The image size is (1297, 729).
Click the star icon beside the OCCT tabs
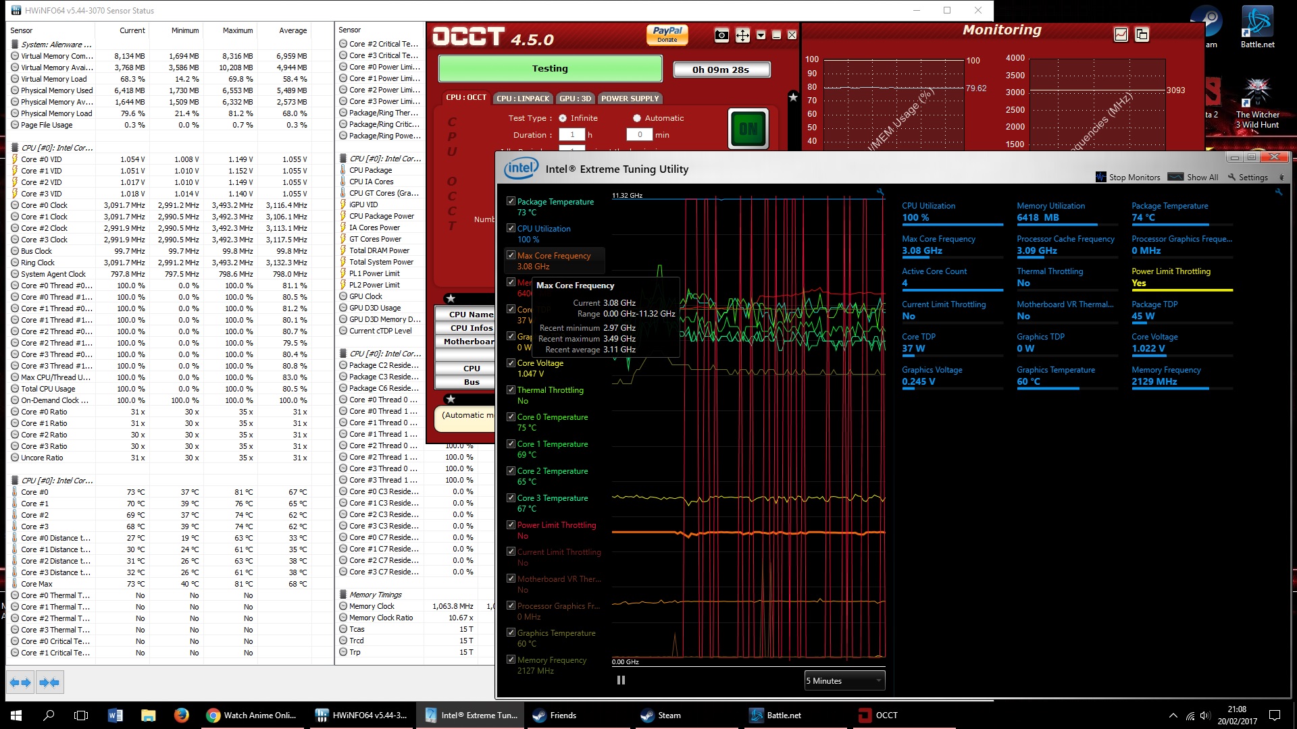tap(794, 97)
